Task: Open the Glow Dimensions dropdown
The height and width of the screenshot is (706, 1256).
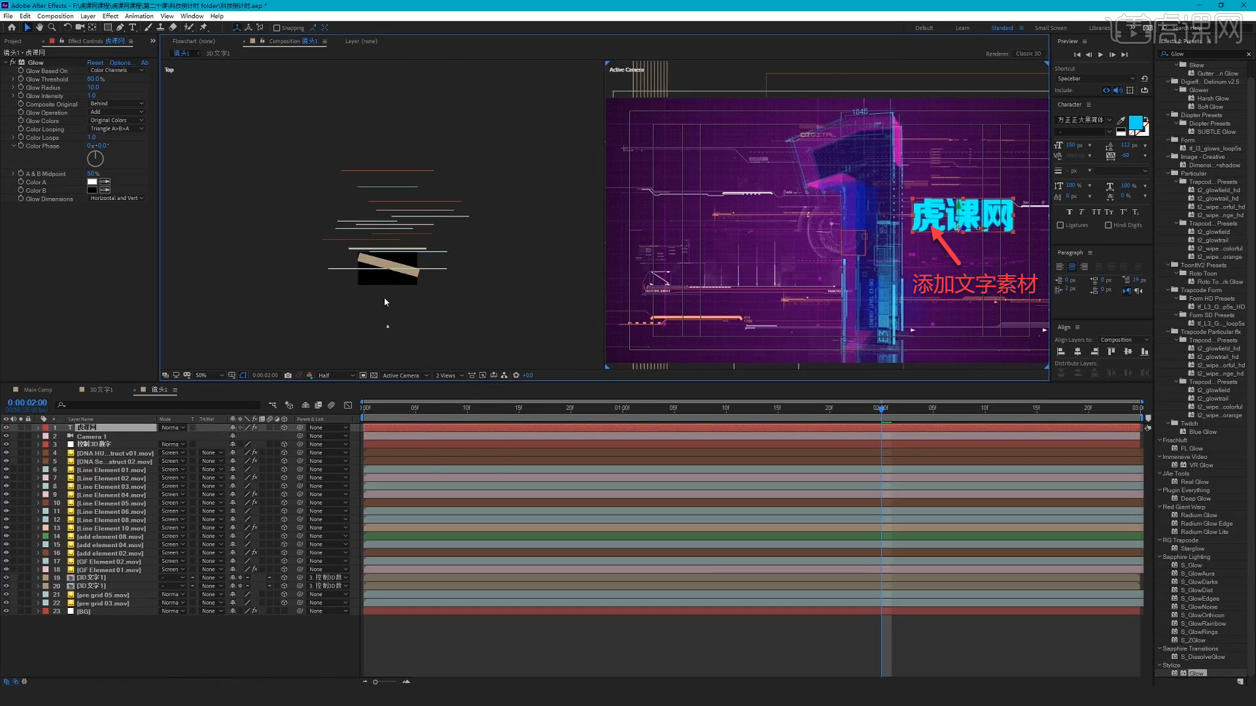Action: [x=116, y=198]
